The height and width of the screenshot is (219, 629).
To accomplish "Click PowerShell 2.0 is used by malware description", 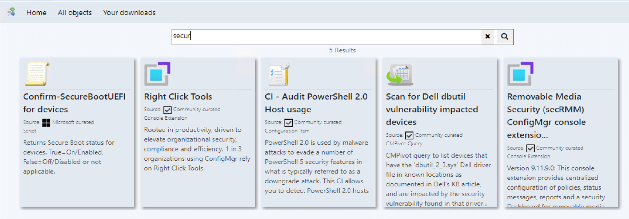I will [317, 166].
